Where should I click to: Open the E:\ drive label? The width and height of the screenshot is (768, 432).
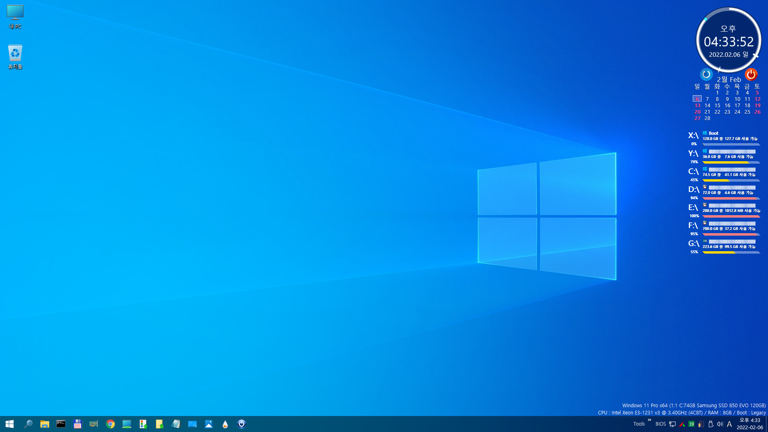pyautogui.click(x=693, y=208)
